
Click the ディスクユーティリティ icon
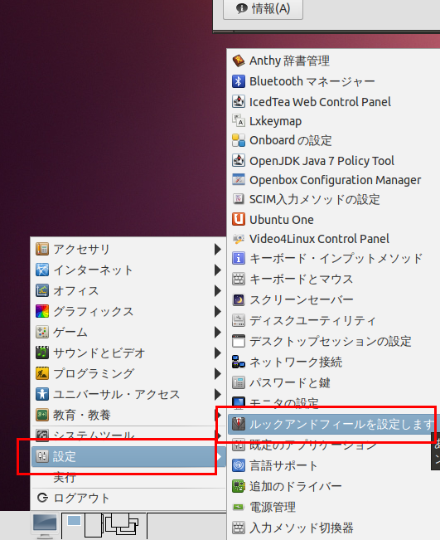pyautogui.click(x=239, y=321)
